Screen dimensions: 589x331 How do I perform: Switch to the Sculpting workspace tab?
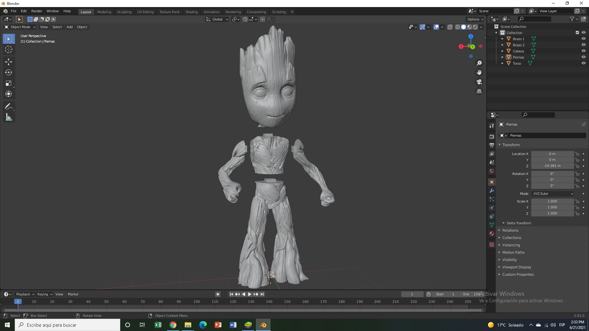tap(124, 12)
